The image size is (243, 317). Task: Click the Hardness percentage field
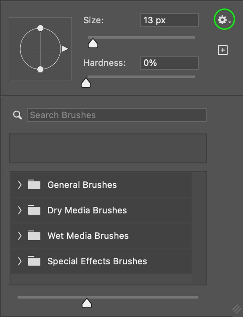169,63
